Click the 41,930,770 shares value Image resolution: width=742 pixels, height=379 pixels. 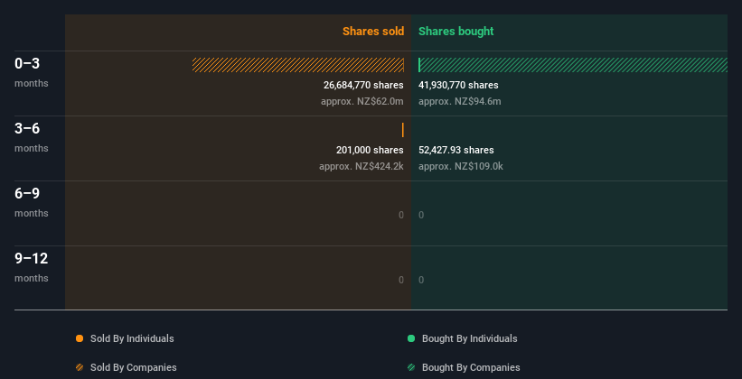(x=458, y=85)
